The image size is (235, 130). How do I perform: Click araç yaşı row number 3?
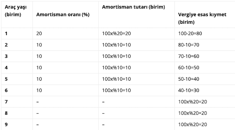point(6,56)
